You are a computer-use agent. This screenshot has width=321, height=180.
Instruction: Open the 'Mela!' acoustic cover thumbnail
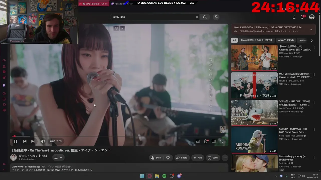254,58
